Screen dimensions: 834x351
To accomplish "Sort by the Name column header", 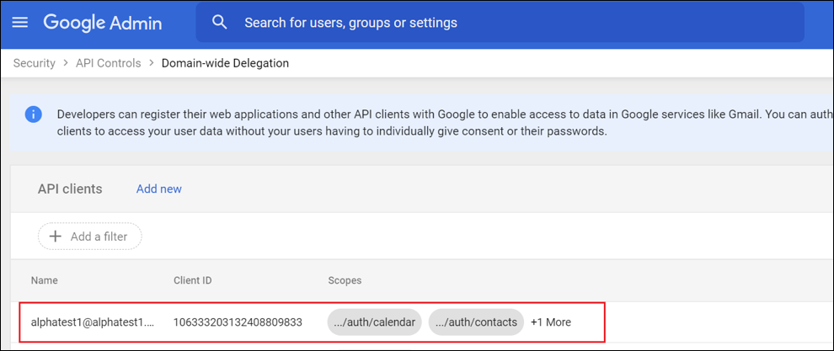I will (45, 280).
